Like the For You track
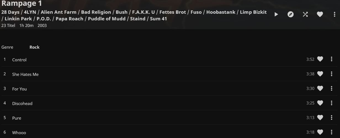Viewport: 340px width, 138px height. [320, 88]
